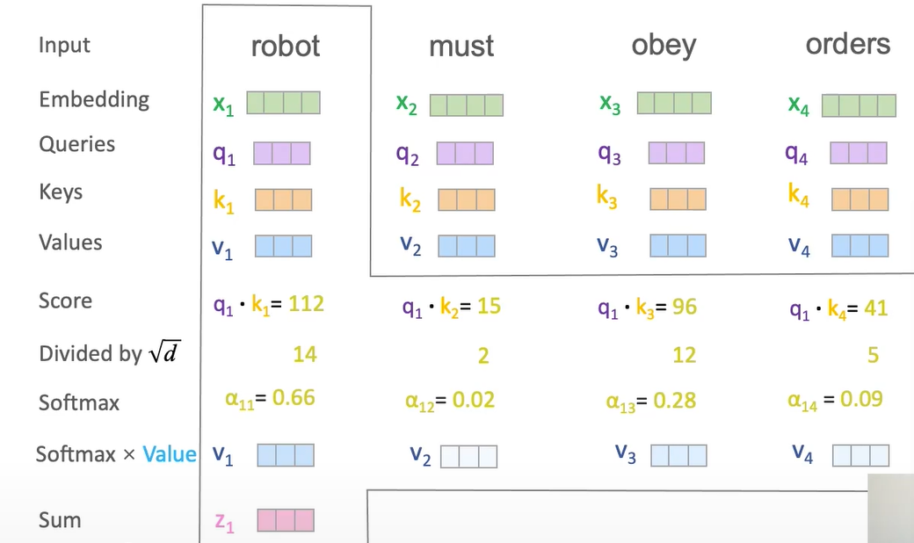This screenshot has width=914, height=543.
Task: Select the α14 = 0.09 softmax value
Action: [835, 400]
